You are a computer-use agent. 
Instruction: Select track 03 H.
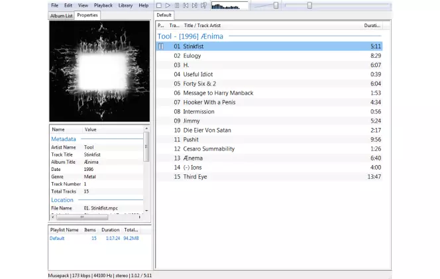point(269,65)
